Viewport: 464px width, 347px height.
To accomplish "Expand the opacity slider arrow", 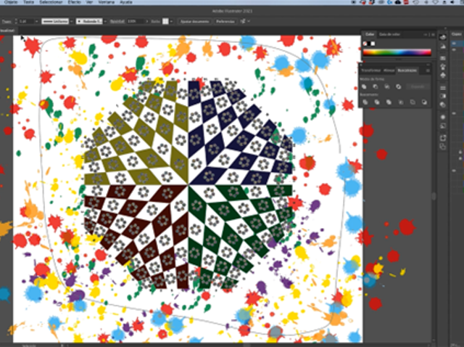I will (x=146, y=21).
